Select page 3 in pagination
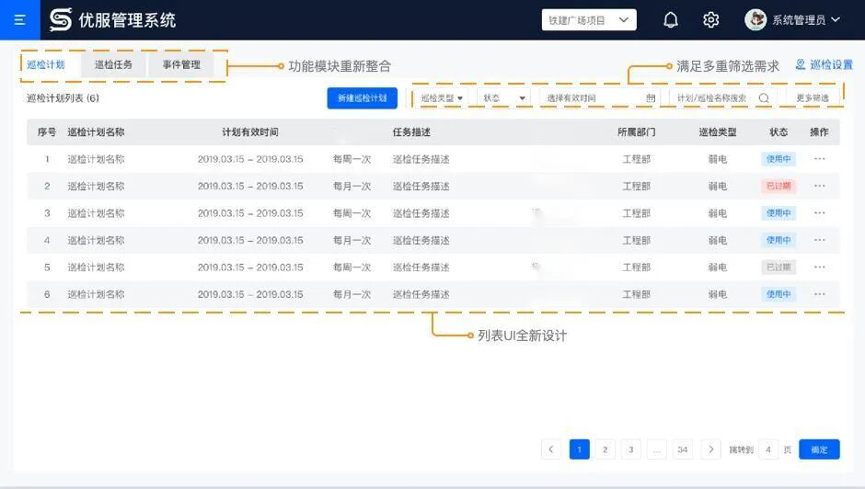 (x=630, y=449)
